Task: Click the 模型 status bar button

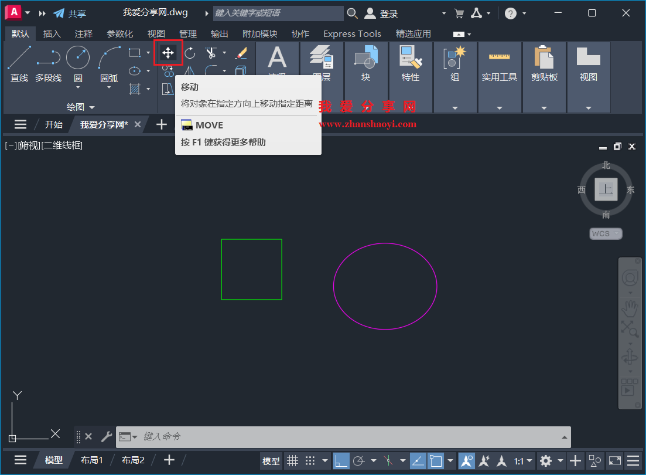Action: click(x=271, y=461)
